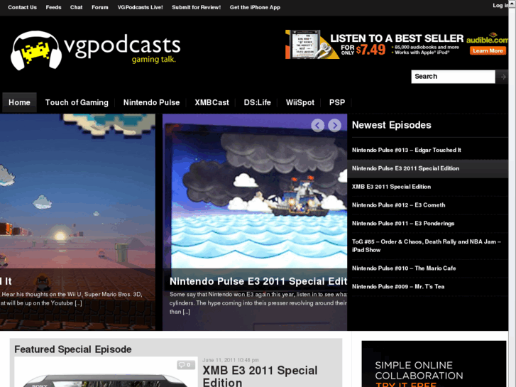Open the Touch of Gaming tab
Viewport: 516px width, 387px height.
77,102
